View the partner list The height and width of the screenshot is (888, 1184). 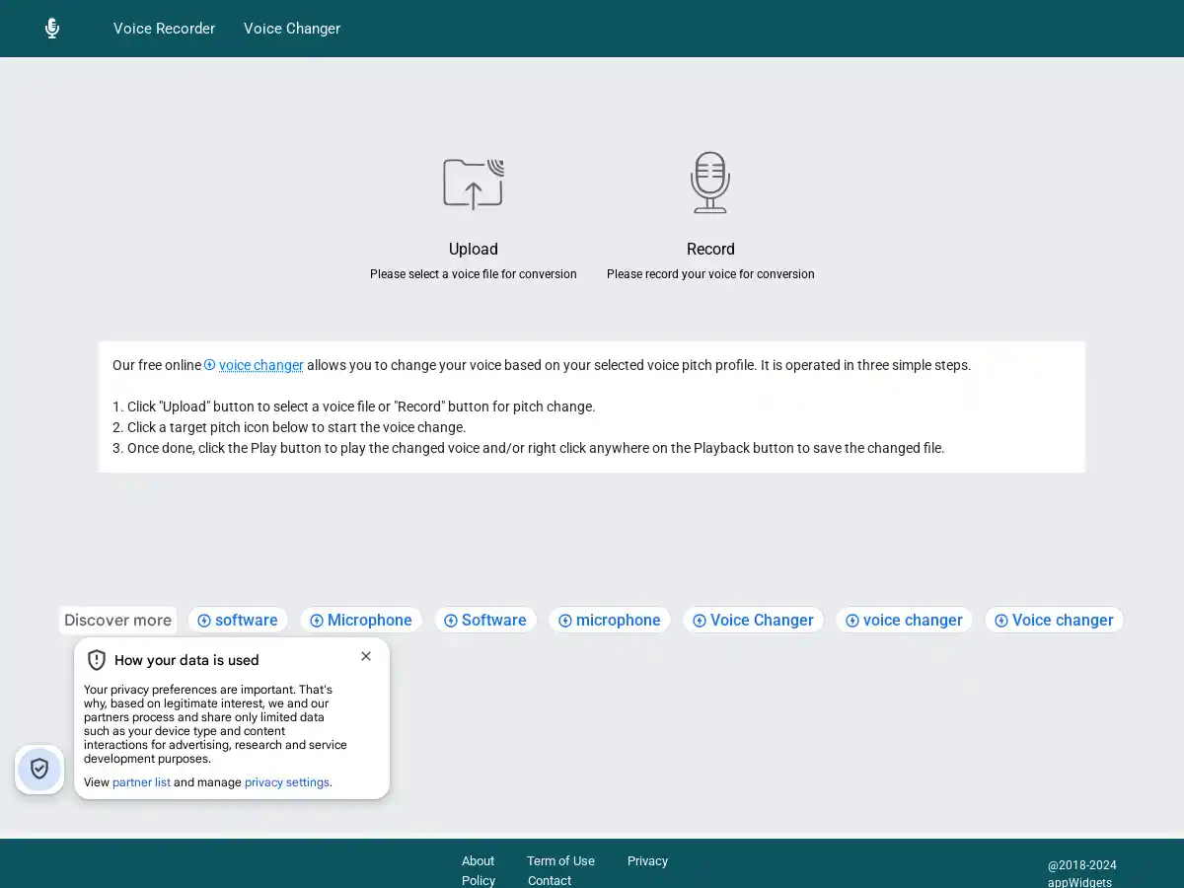141,781
